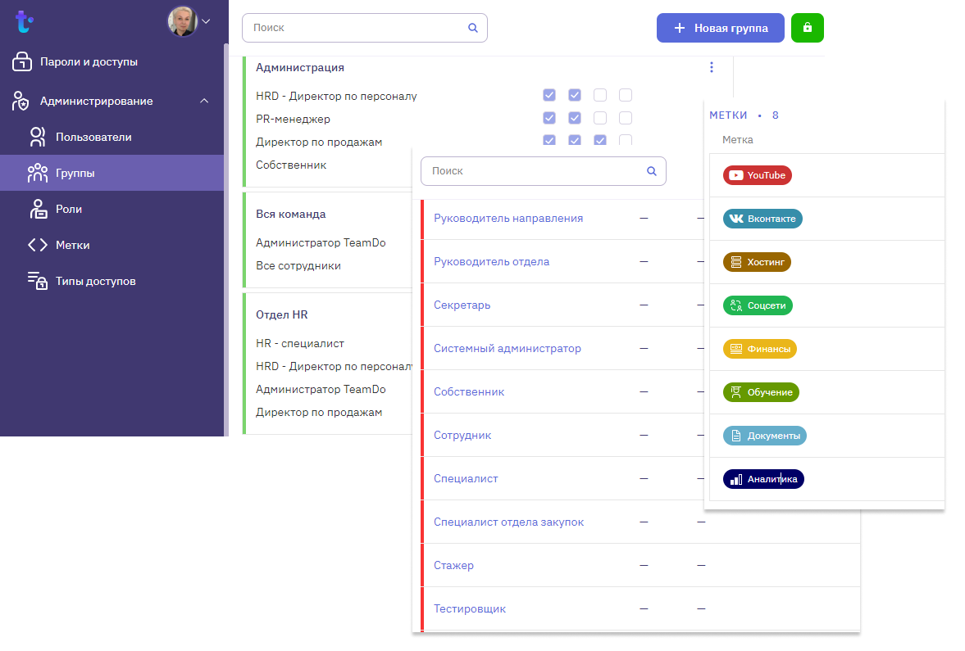Viewport: 965px width, 651px height.
Task: Click the green unlock button
Action: pyautogui.click(x=808, y=28)
